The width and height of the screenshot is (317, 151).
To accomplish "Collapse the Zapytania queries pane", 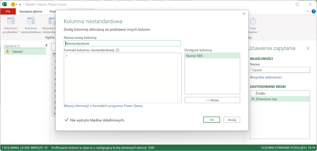I will coord(46,45).
